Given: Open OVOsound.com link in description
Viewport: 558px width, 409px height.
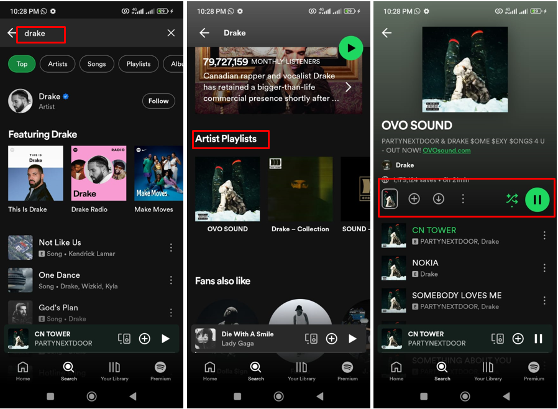Looking at the screenshot, I should (447, 150).
